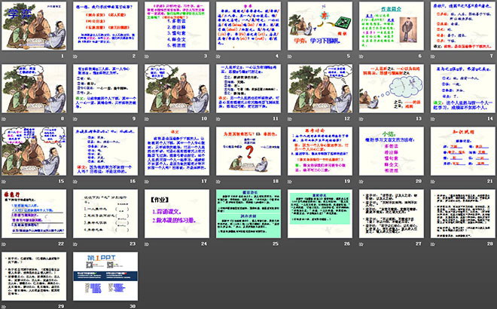Select slide 7 thumbnail
Screen dimensions: 497x309
(x=463, y=26)
